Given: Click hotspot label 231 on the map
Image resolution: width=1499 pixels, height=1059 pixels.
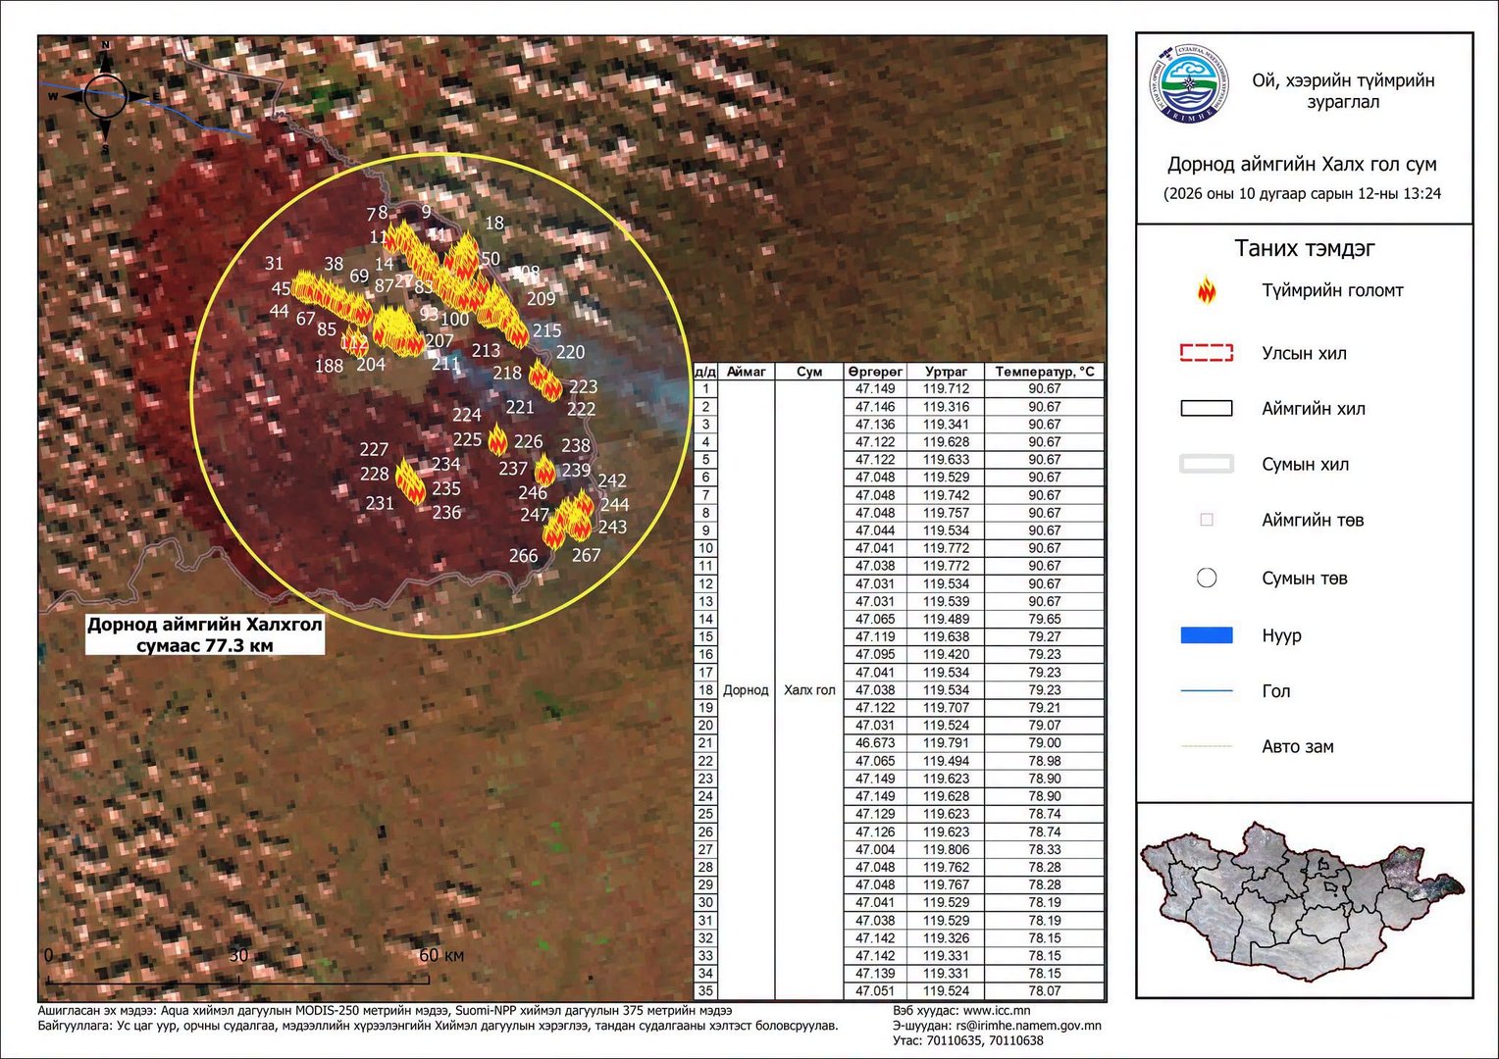Looking at the screenshot, I should click(x=380, y=503).
